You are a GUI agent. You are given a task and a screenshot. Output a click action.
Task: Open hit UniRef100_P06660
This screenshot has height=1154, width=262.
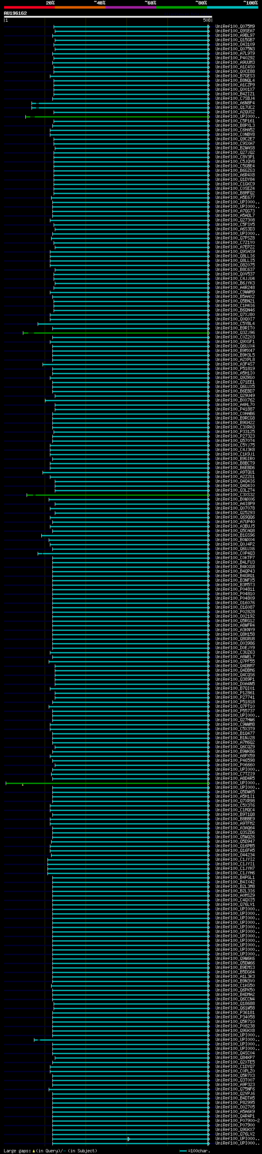click(235, 765)
